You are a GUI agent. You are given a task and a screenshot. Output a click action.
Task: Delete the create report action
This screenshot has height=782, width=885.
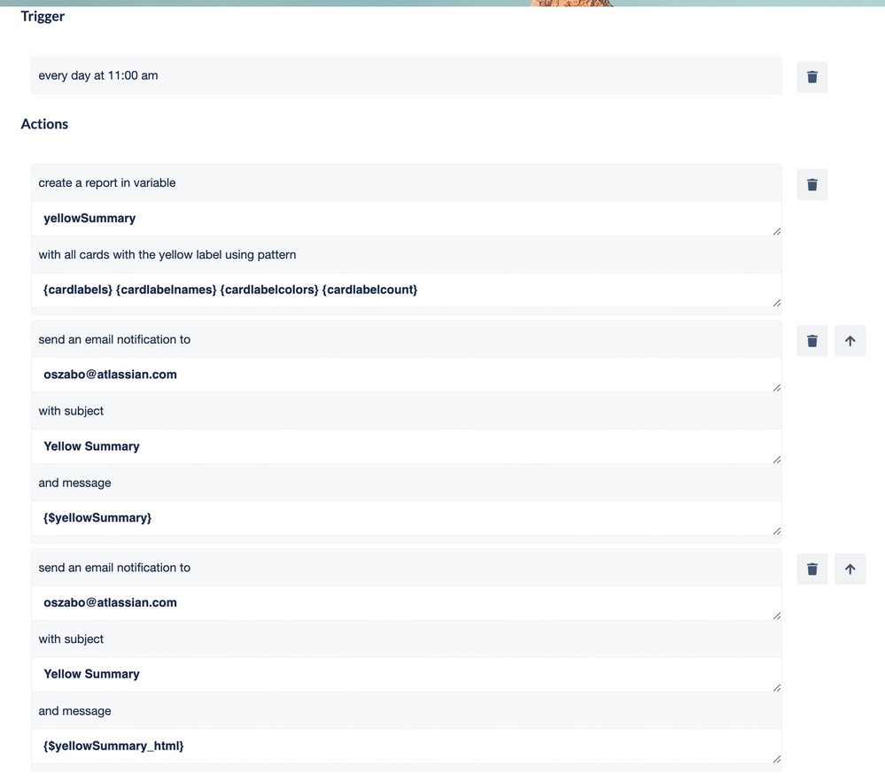tap(811, 184)
